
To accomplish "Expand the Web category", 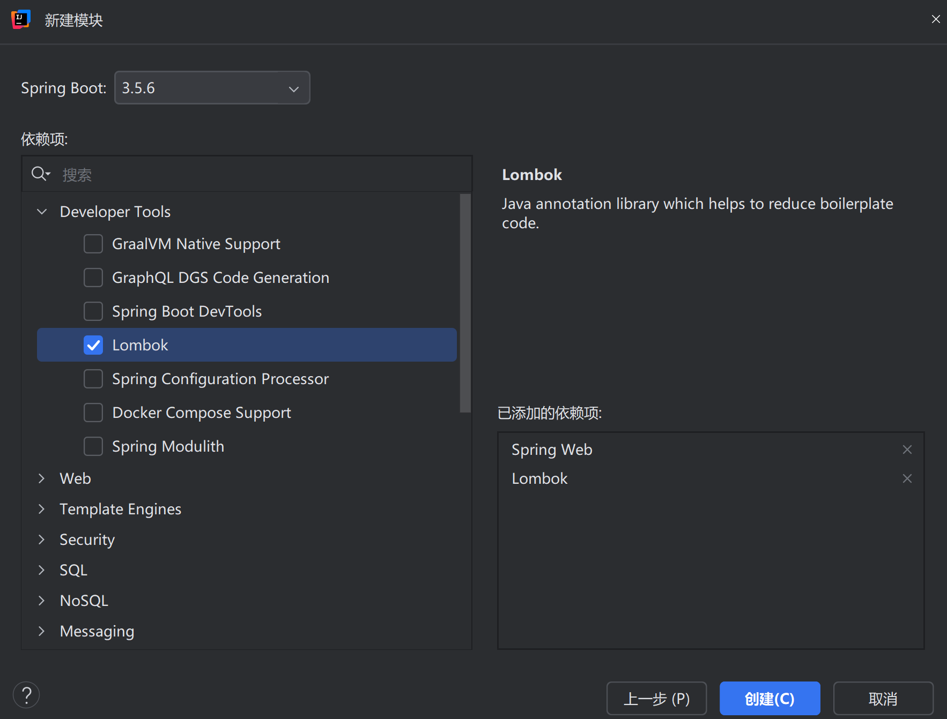I will click(42, 478).
